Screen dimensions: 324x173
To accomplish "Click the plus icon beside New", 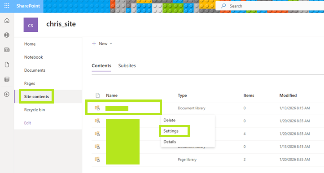I will tap(94, 43).
